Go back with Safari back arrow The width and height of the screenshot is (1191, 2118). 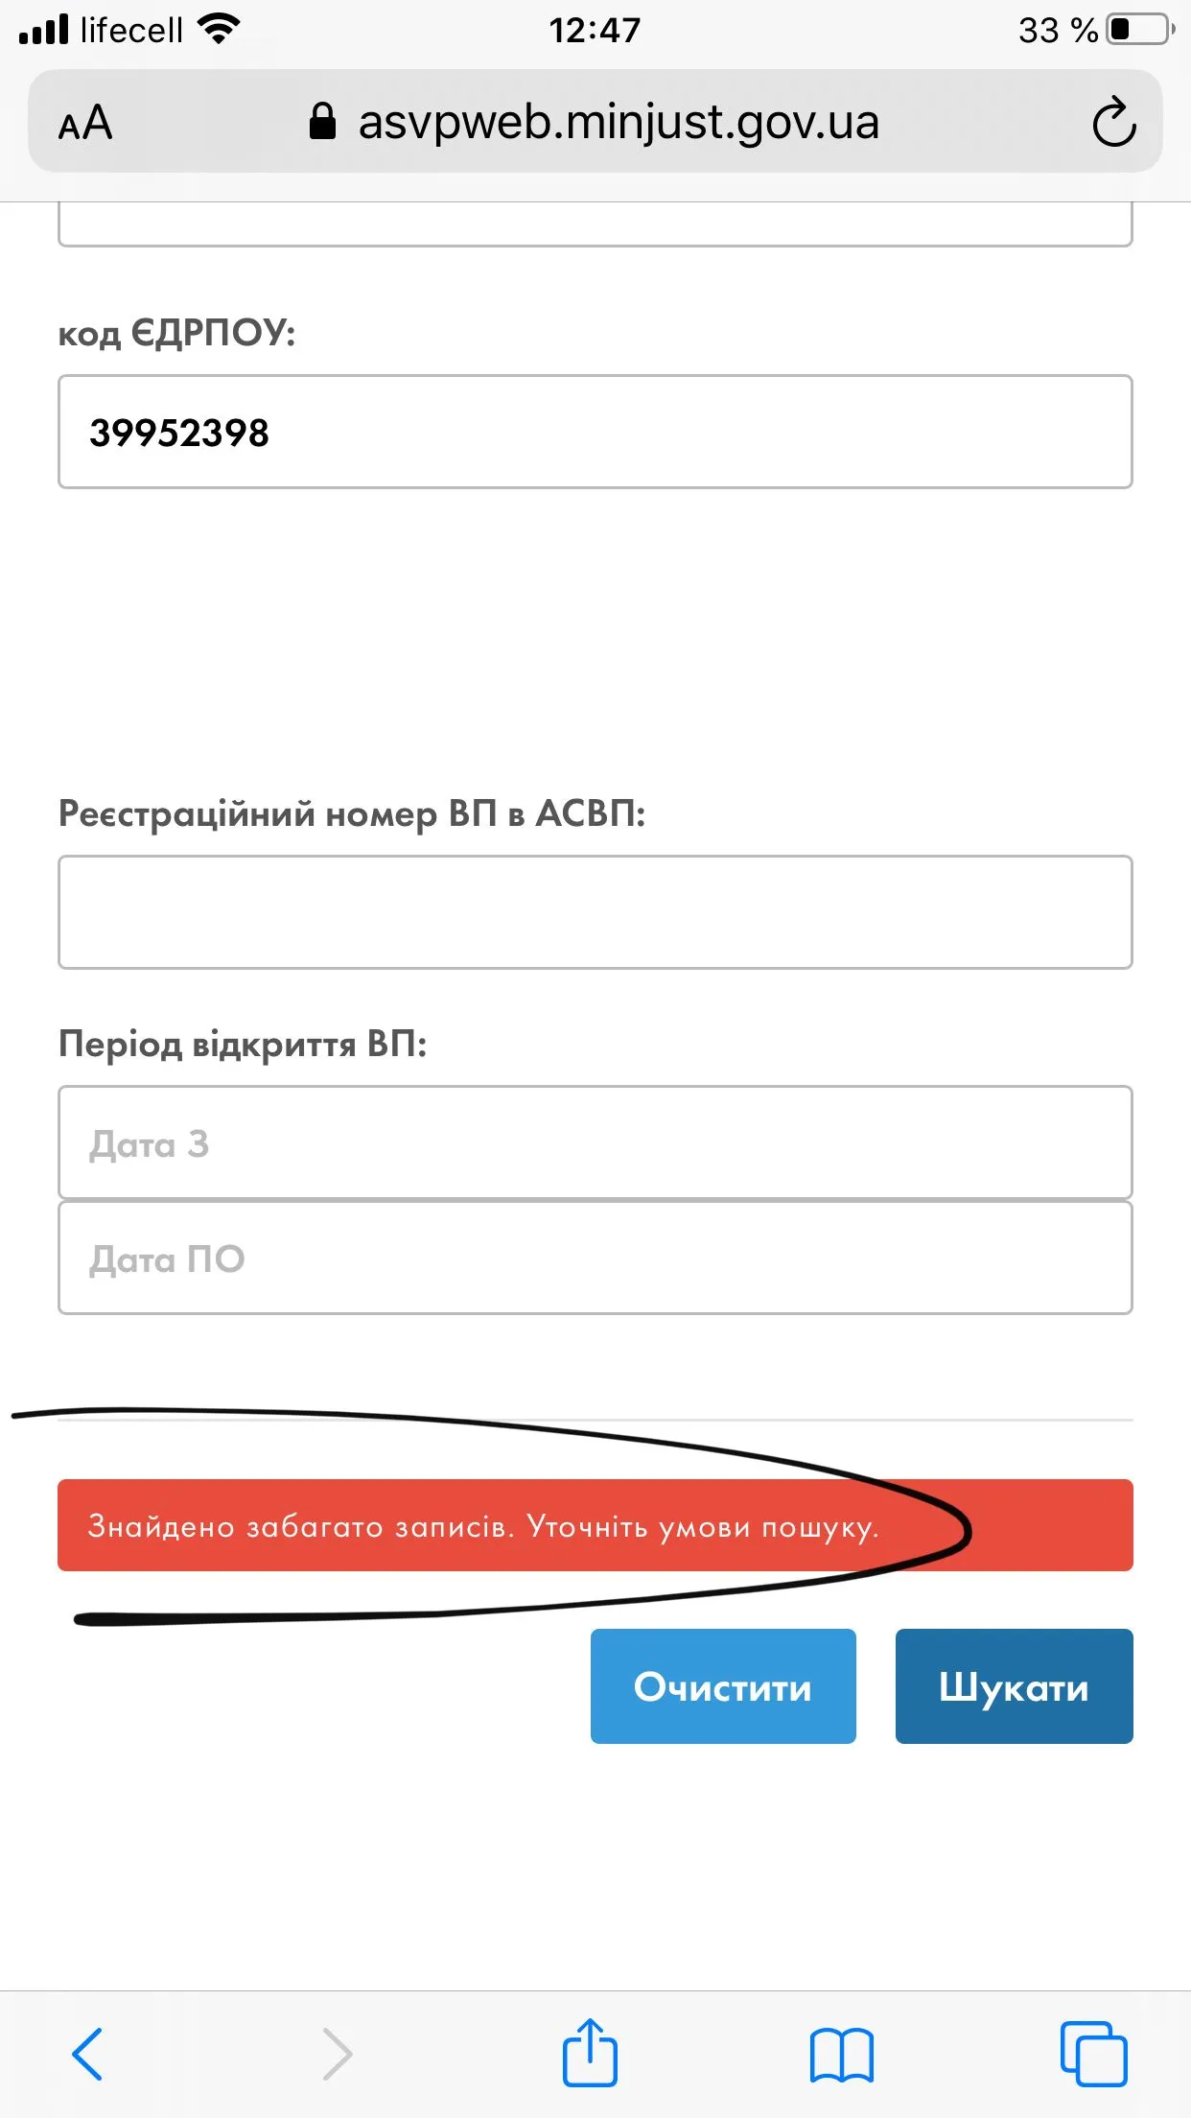[x=87, y=2054]
